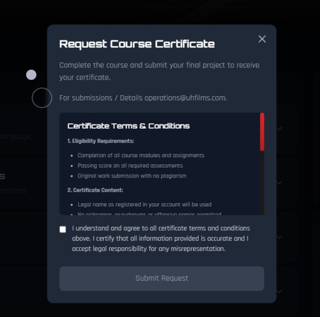Click the '2. Certificate Content' section heading
Screen dimensions: 320x317
click(95, 190)
